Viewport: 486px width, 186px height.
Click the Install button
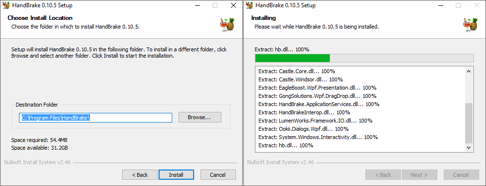pos(176,174)
